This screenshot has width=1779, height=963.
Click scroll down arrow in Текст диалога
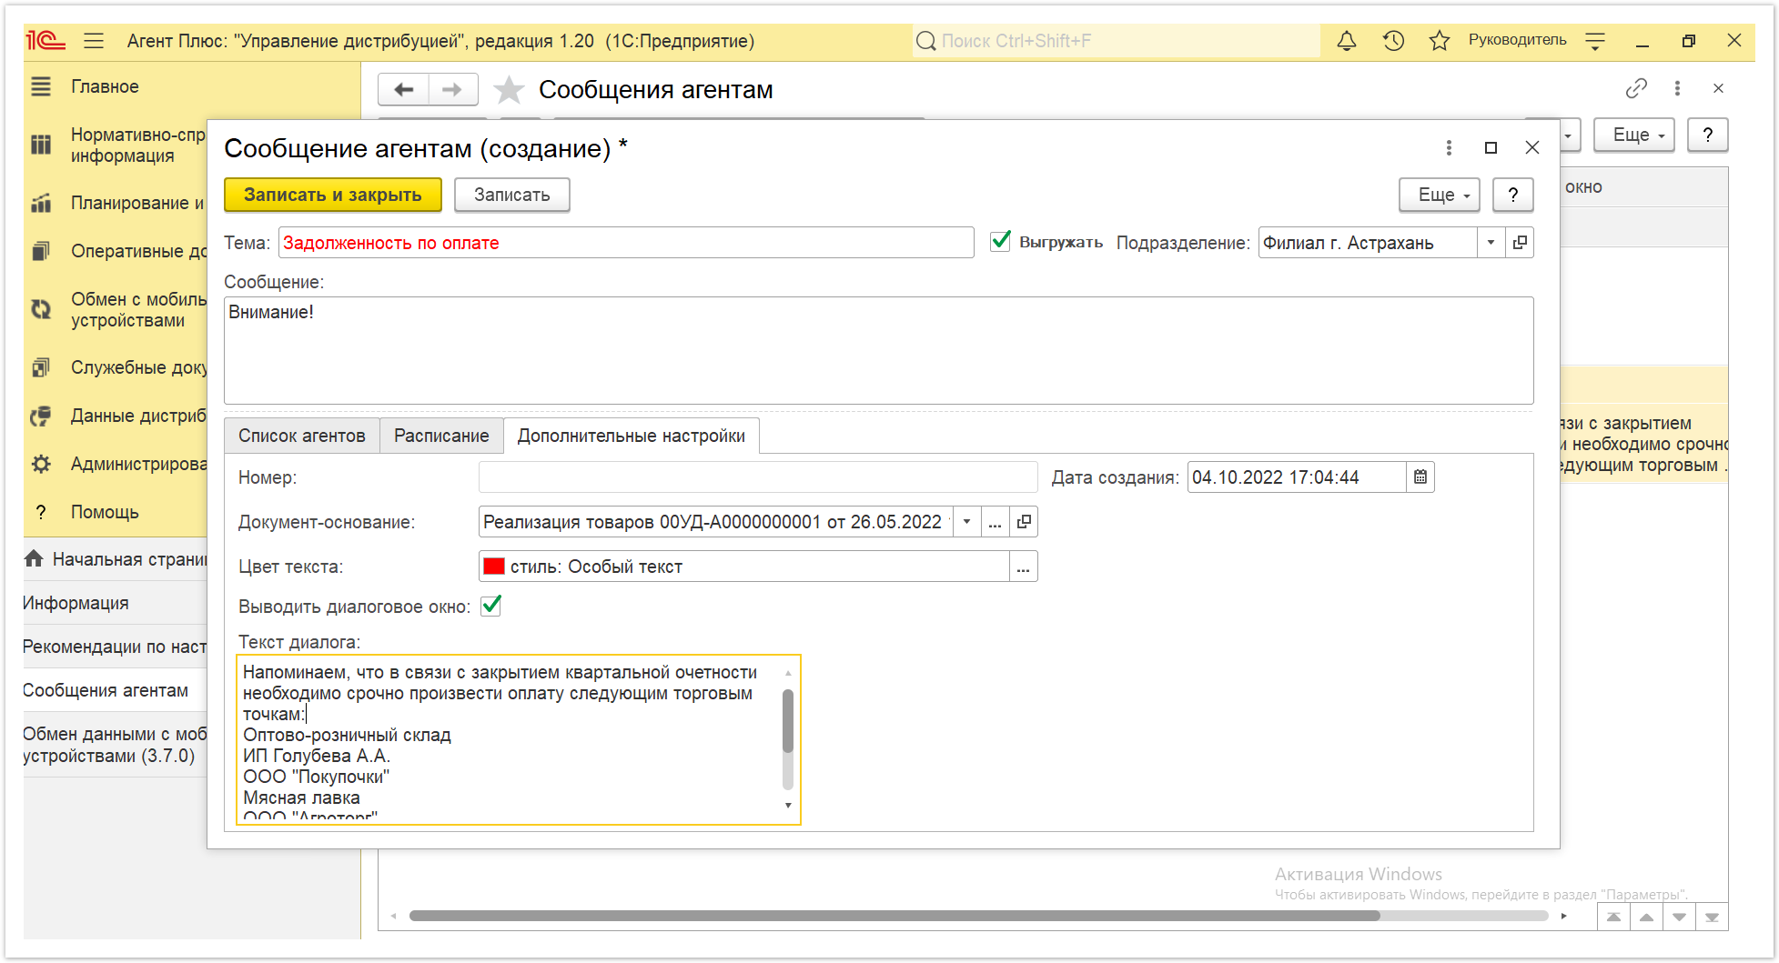[x=788, y=806]
